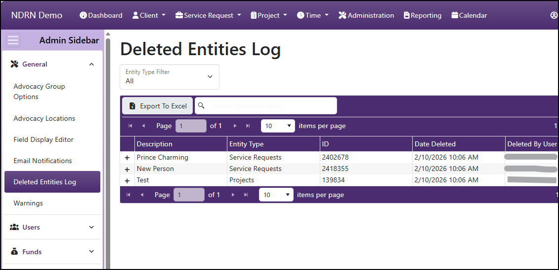Screen dimensions: 559x270
Task: Open Warnings in the sidebar
Action: pos(52,203)
